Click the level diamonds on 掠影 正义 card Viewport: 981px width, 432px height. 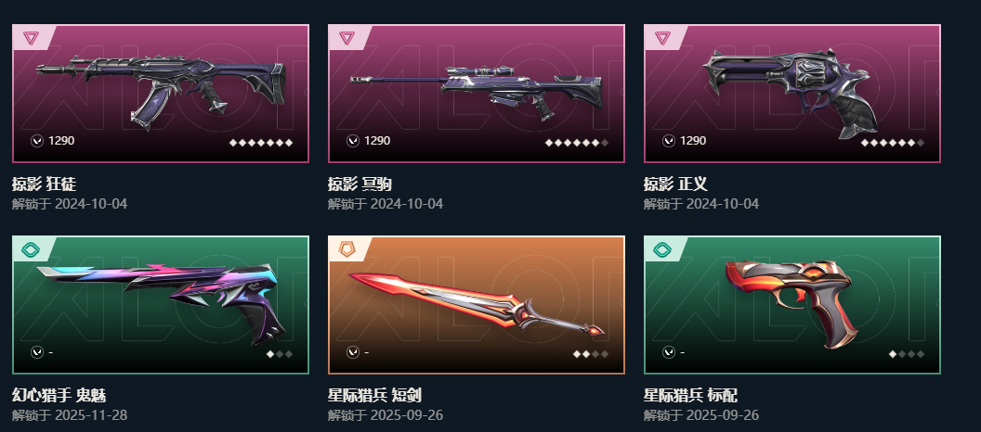893,143
